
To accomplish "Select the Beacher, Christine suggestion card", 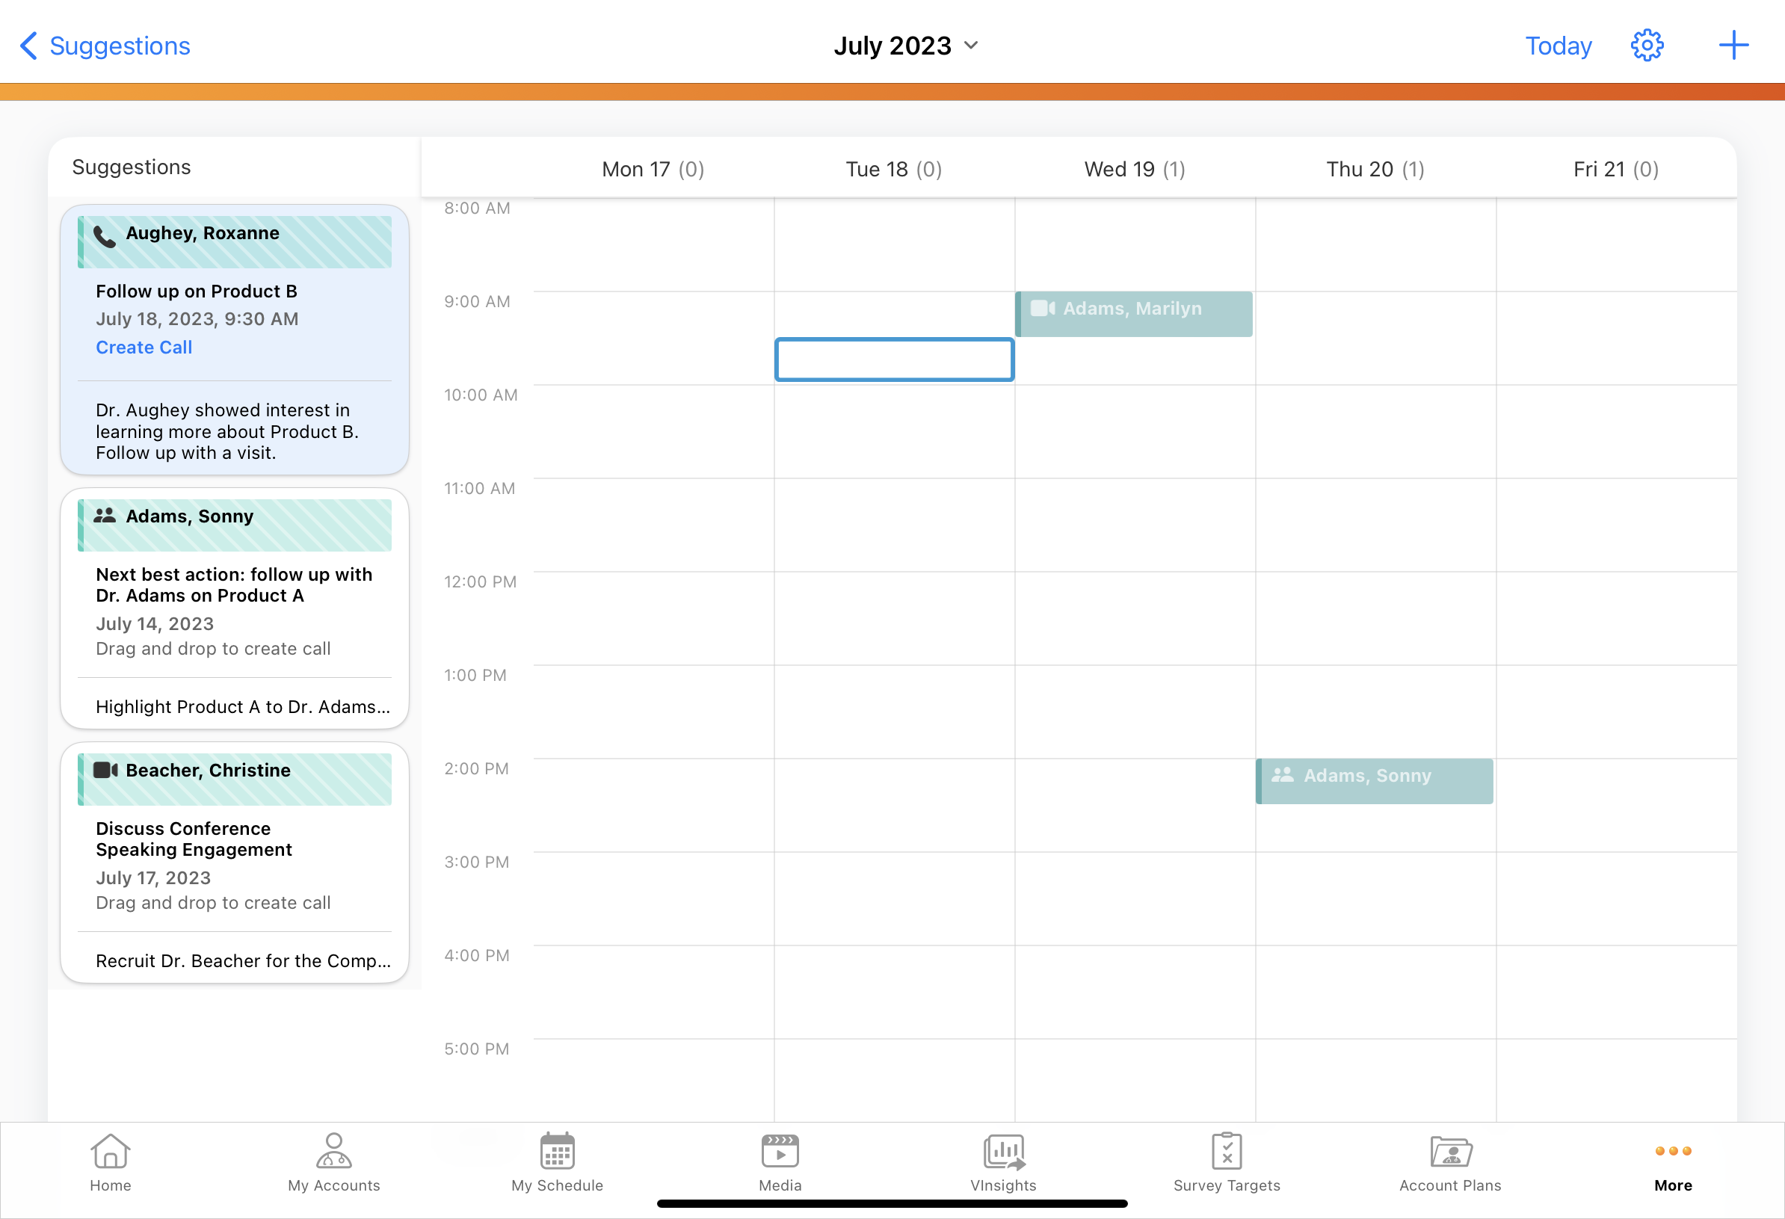I will coord(234,860).
